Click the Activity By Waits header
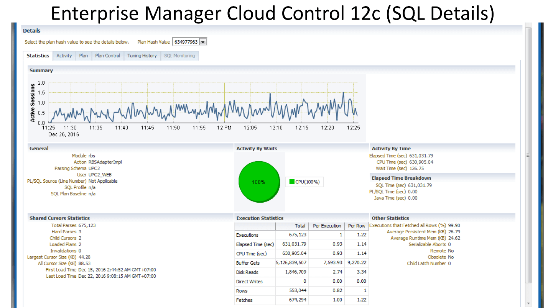548x308 pixels. click(257, 149)
